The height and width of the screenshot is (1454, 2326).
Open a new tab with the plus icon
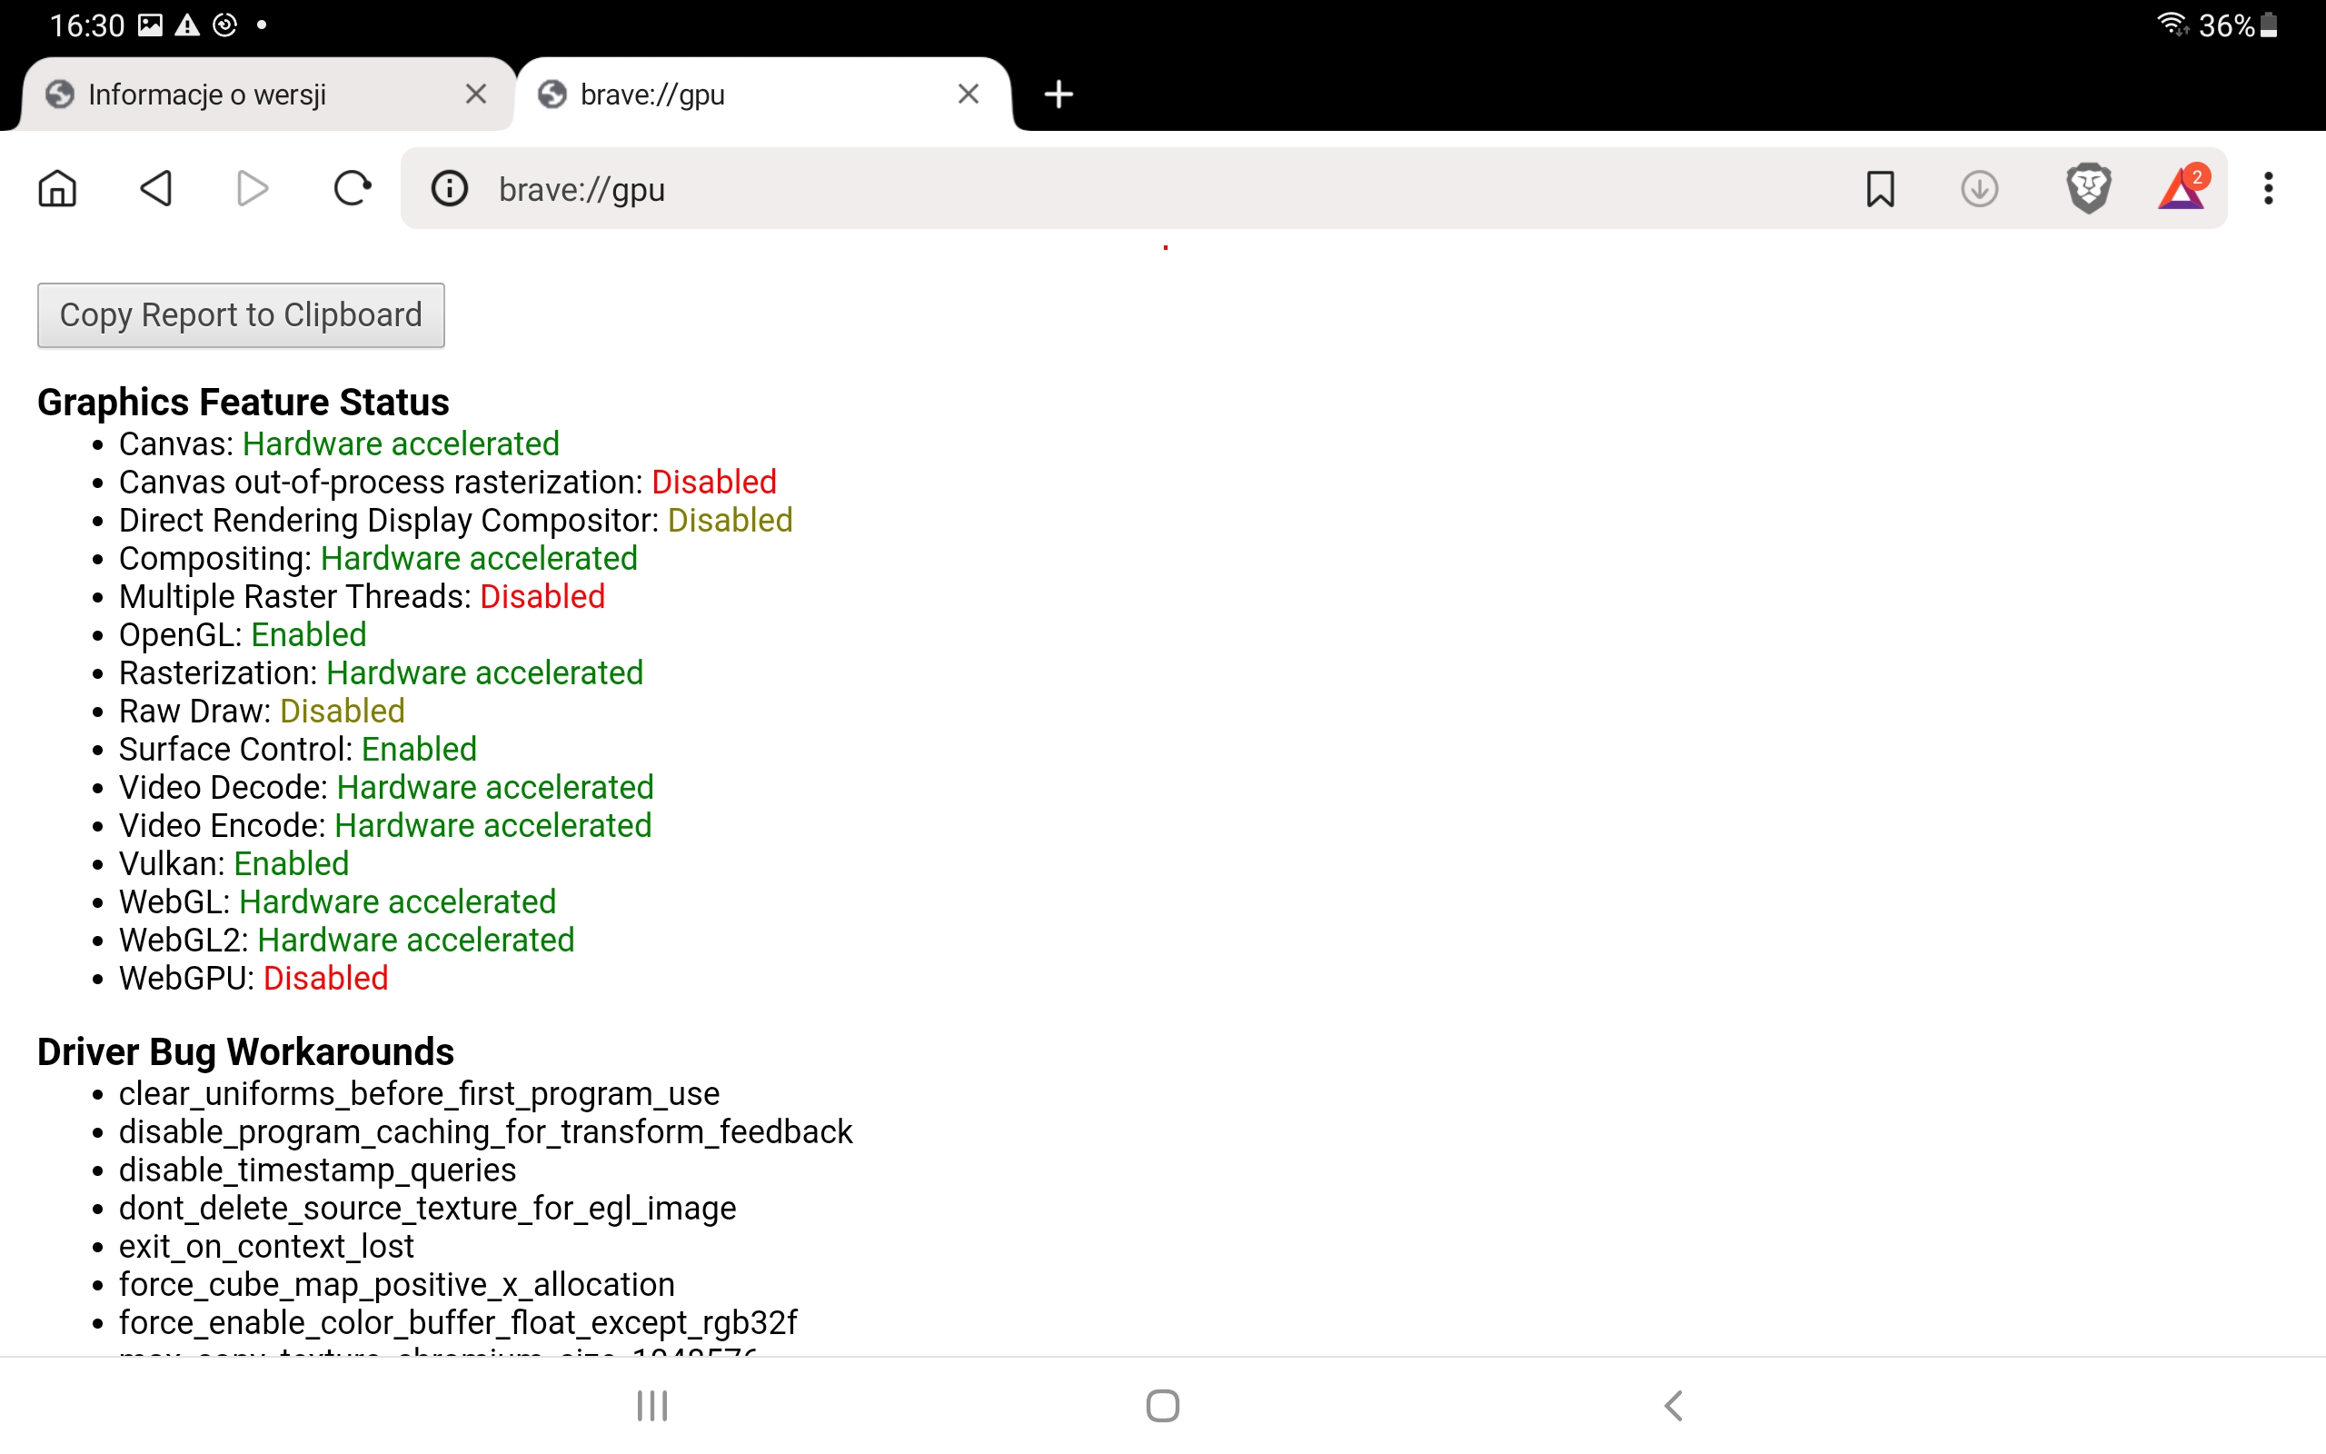[x=1059, y=94]
